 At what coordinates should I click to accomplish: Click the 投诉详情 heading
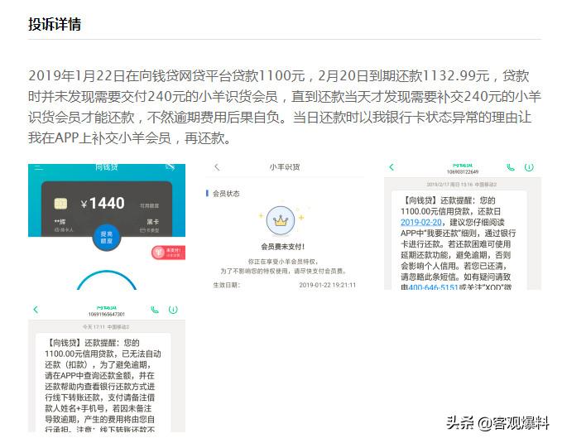pos(55,24)
